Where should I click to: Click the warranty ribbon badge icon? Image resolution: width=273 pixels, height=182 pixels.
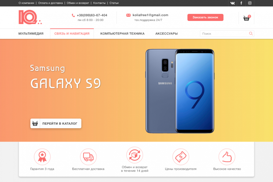(42, 157)
